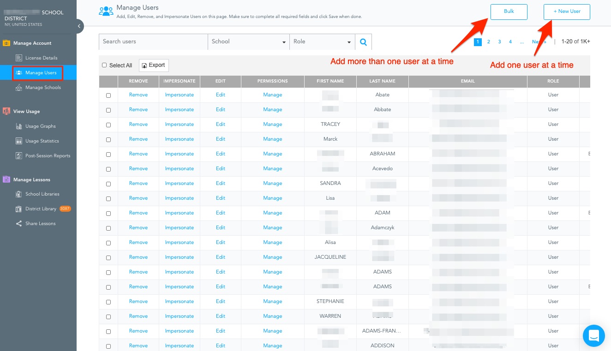Tick the checkbox for the Abate row
Viewport: 611px width, 351px height.
click(x=108, y=95)
